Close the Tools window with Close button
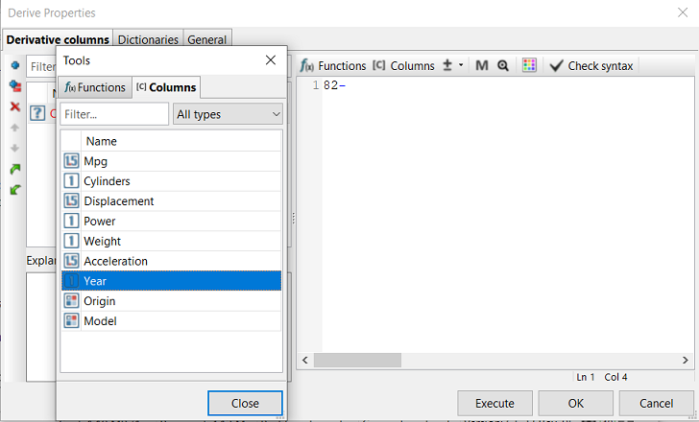Screen dimensions: 699x422 [245, 403]
